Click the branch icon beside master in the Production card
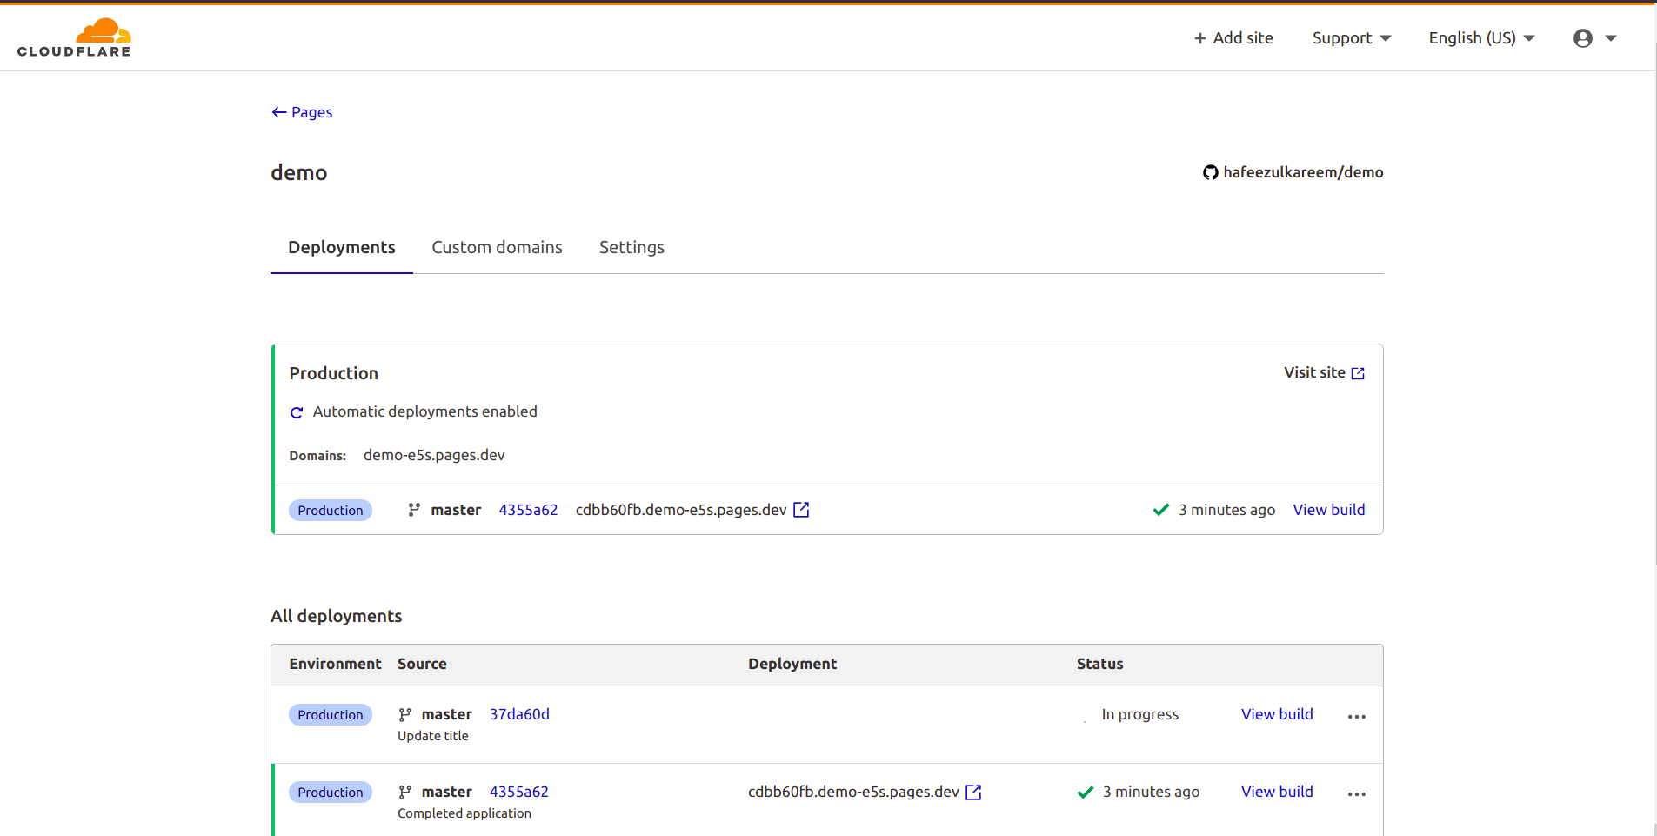 pos(414,510)
